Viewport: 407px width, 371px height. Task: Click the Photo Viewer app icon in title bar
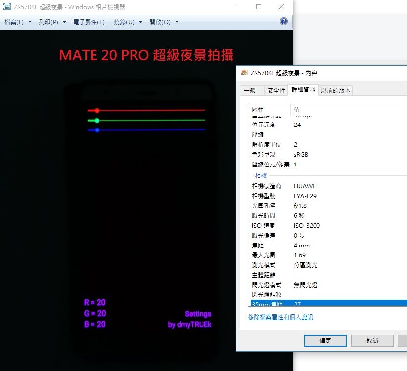coord(7,7)
